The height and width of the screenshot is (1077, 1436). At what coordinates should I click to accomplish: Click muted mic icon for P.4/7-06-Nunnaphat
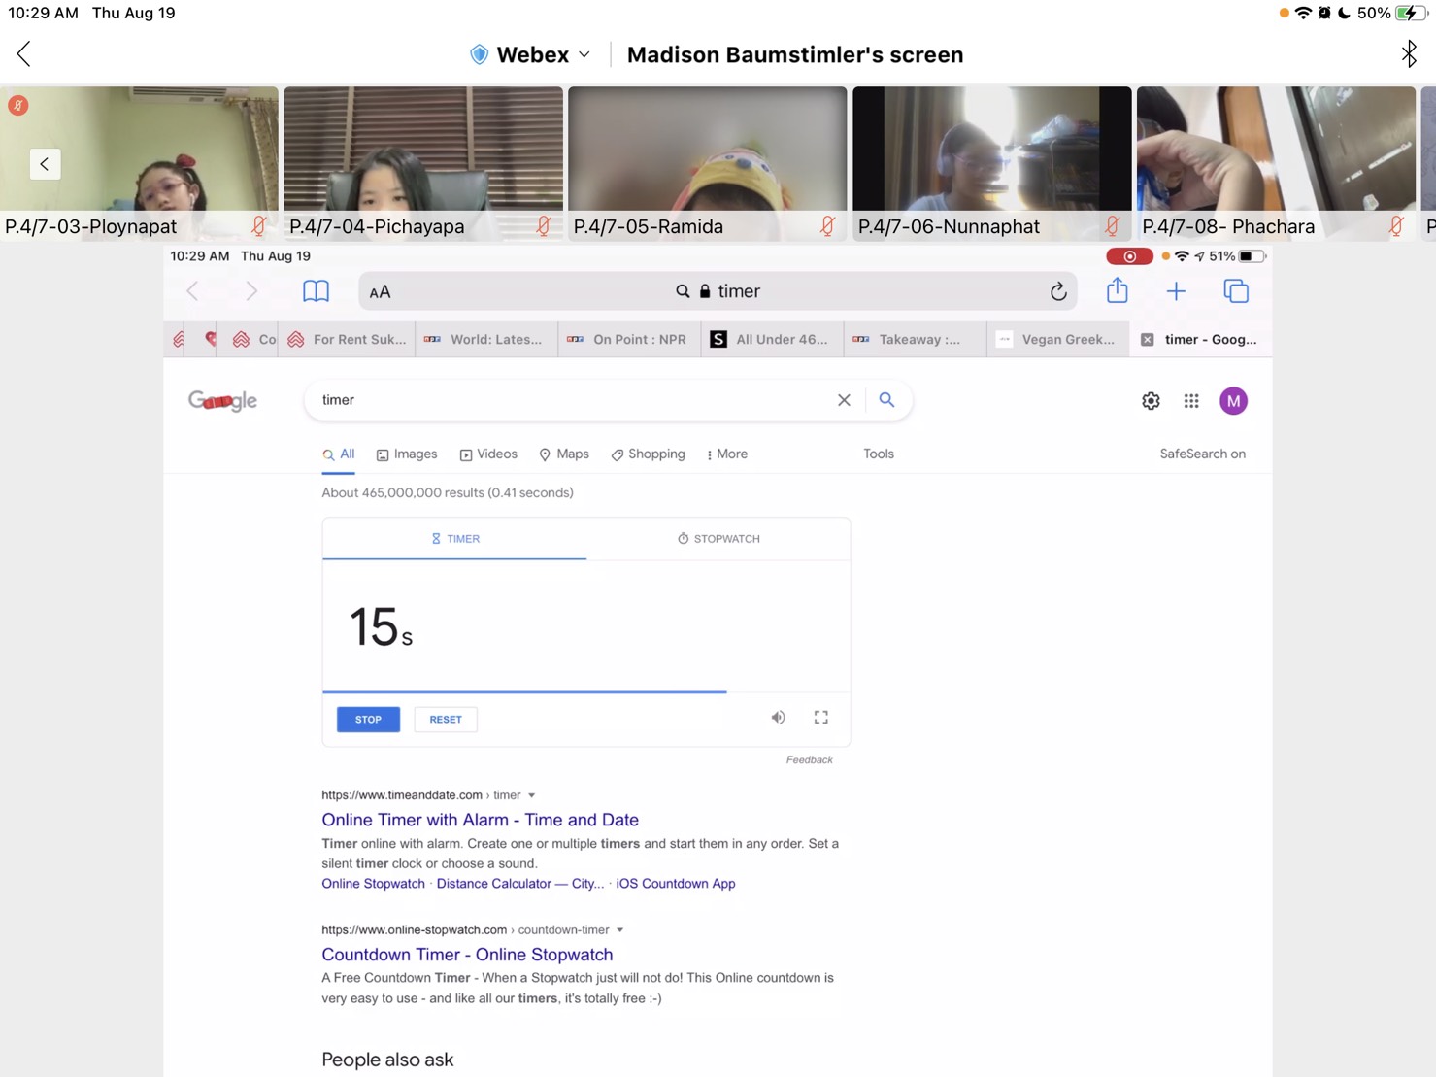[x=1112, y=226]
